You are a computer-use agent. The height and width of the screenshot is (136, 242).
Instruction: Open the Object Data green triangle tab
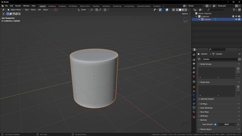tap(194, 108)
